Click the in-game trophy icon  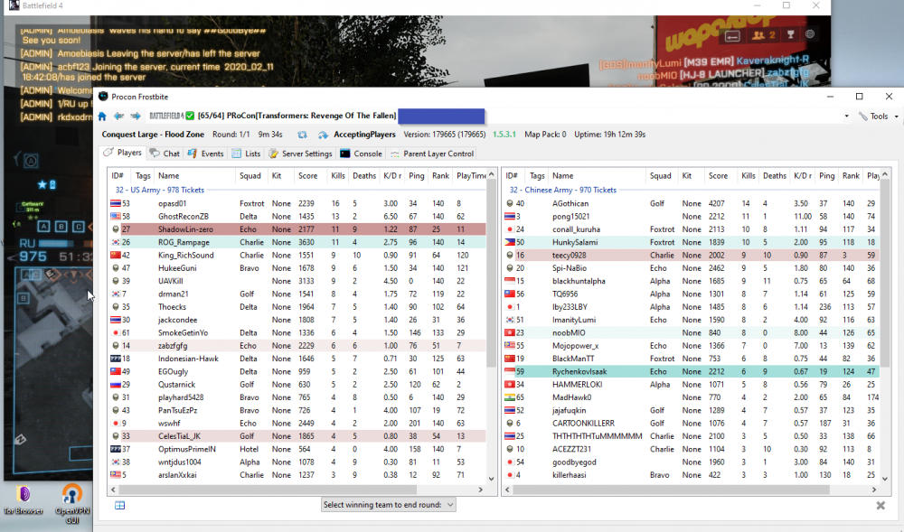click(789, 34)
